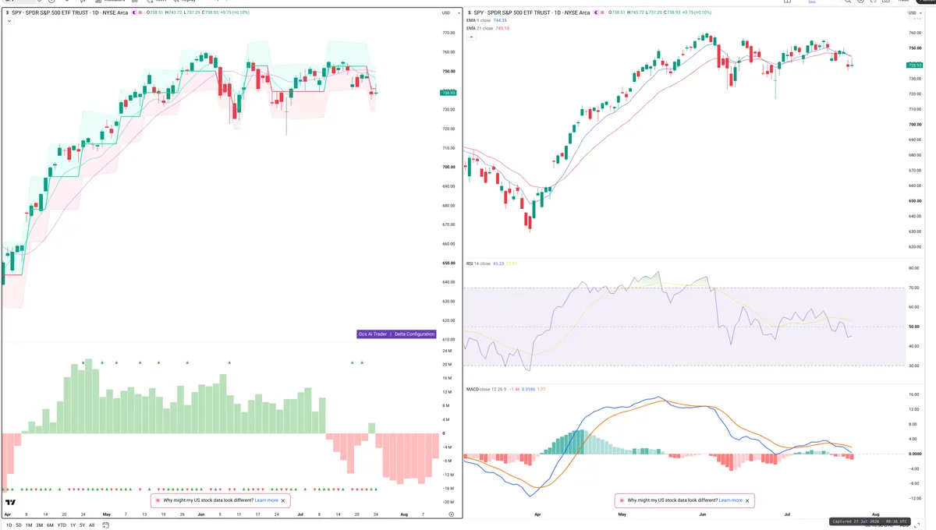
Task: Select the 3M range tab
Action: tap(40, 525)
